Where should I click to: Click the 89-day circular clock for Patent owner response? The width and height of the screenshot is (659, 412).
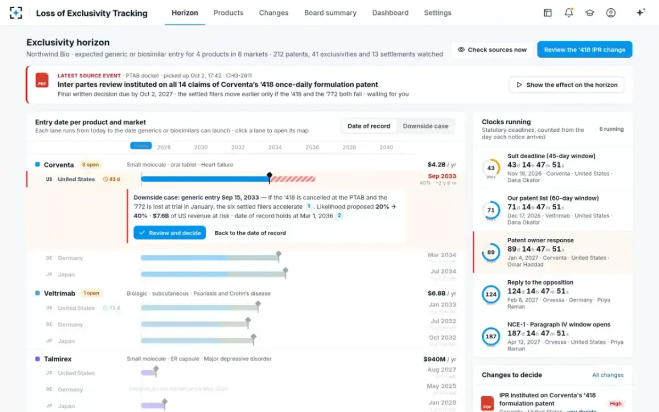click(x=490, y=253)
